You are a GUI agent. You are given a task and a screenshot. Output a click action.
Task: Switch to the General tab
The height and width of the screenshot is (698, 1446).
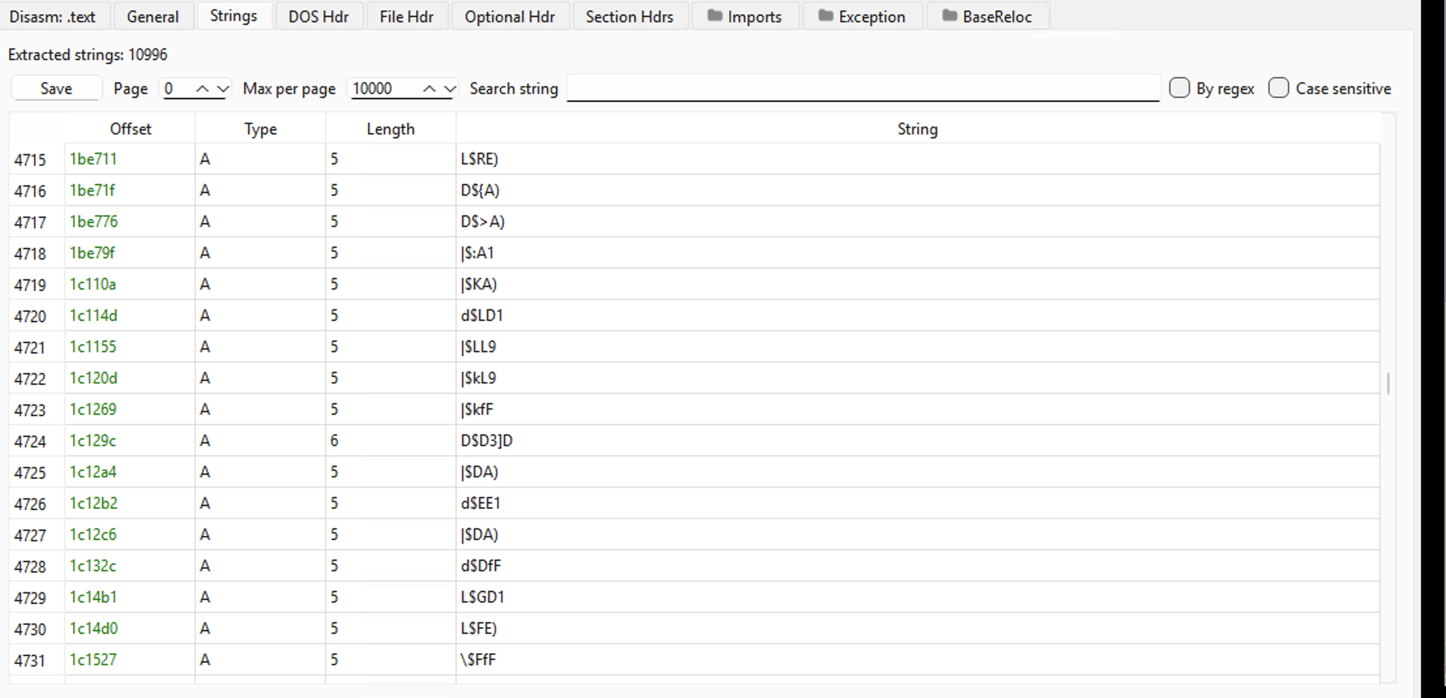click(x=153, y=16)
